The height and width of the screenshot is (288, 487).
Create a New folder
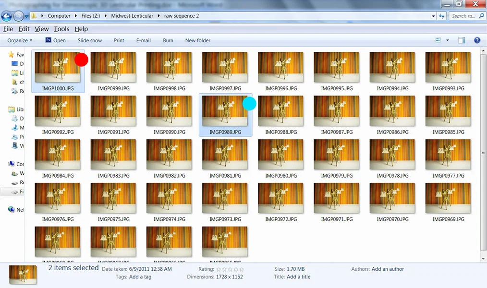point(197,40)
